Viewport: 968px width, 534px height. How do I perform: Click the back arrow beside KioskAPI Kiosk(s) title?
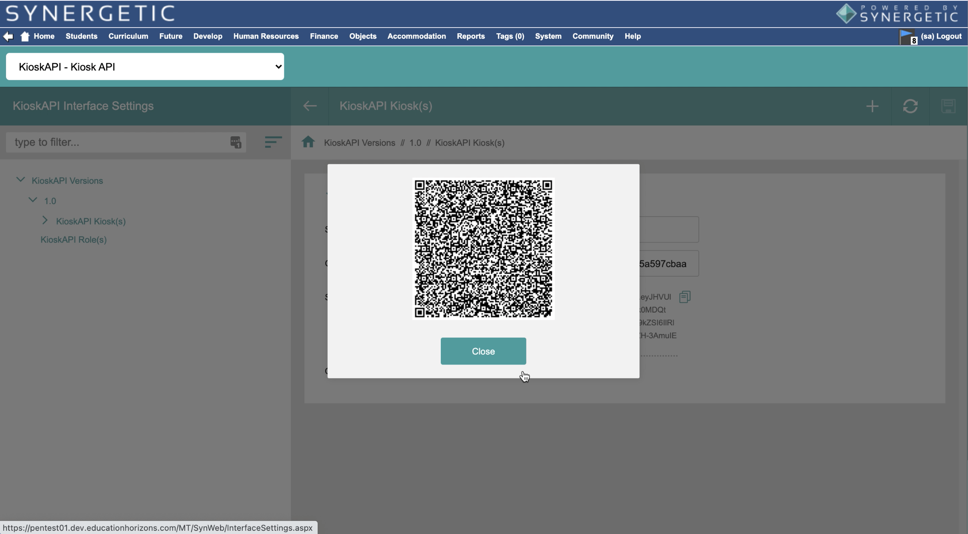(310, 106)
